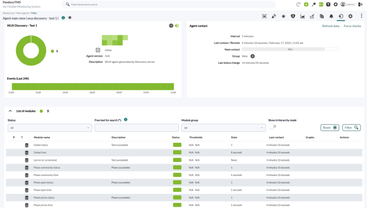Focus the Free text for search field
The width and height of the screenshot is (367, 208).
136,128
